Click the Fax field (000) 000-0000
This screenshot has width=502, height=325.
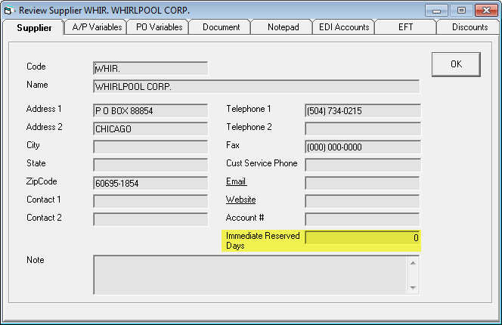(x=363, y=147)
